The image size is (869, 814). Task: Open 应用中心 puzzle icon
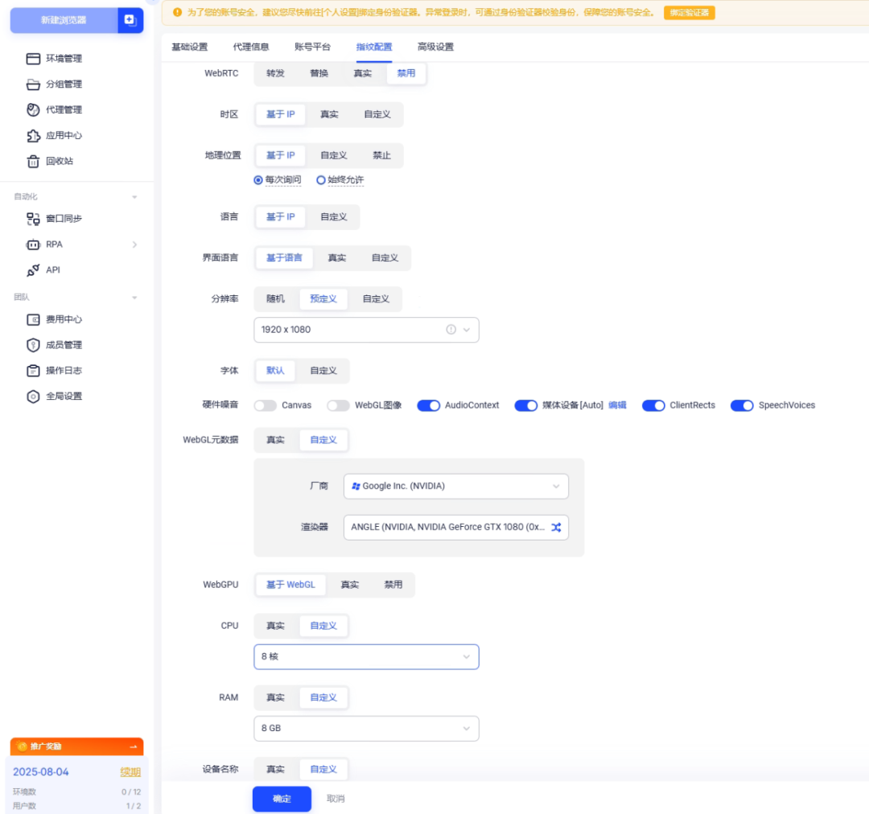point(33,136)
